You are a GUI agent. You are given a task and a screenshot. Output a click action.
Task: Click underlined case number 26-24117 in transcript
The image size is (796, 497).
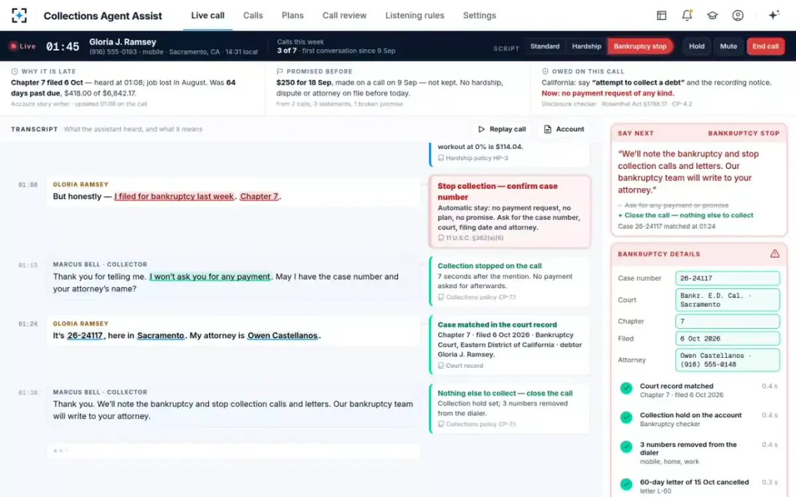[85, 336]
